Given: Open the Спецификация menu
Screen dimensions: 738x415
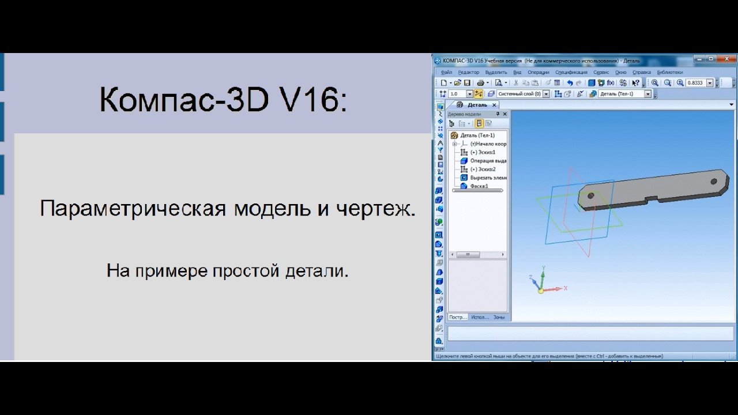Looking at the screenshot, I should coord(571,72).
